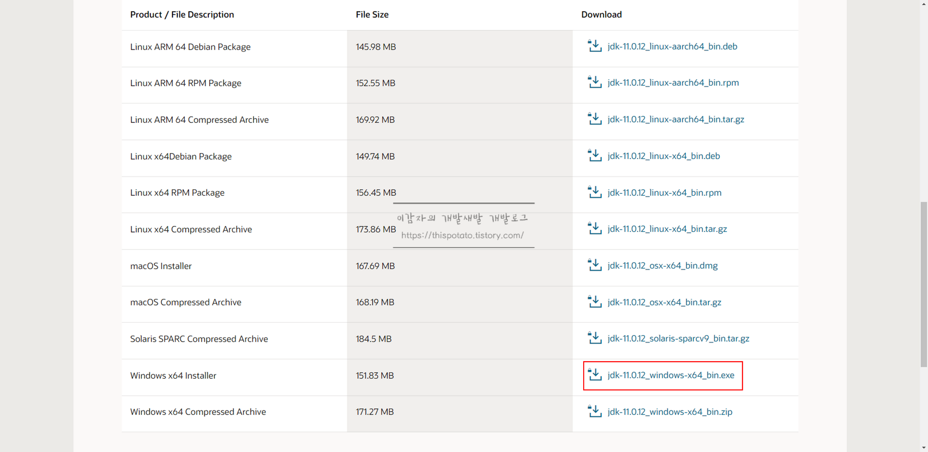
Task: Click download icon for linux-aarch64_bin.tar.gz
Action: [x=595, y=119]
